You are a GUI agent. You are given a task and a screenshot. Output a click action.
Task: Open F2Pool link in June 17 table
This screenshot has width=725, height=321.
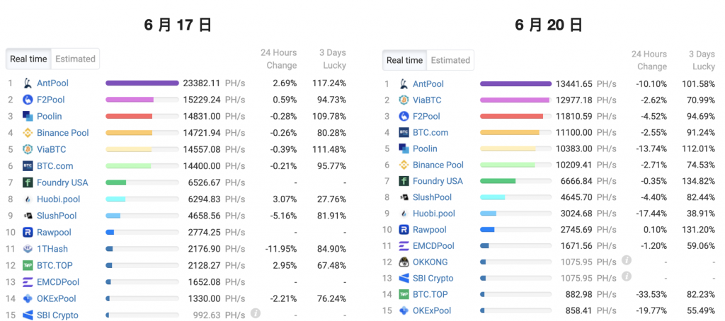click(52, 100)
